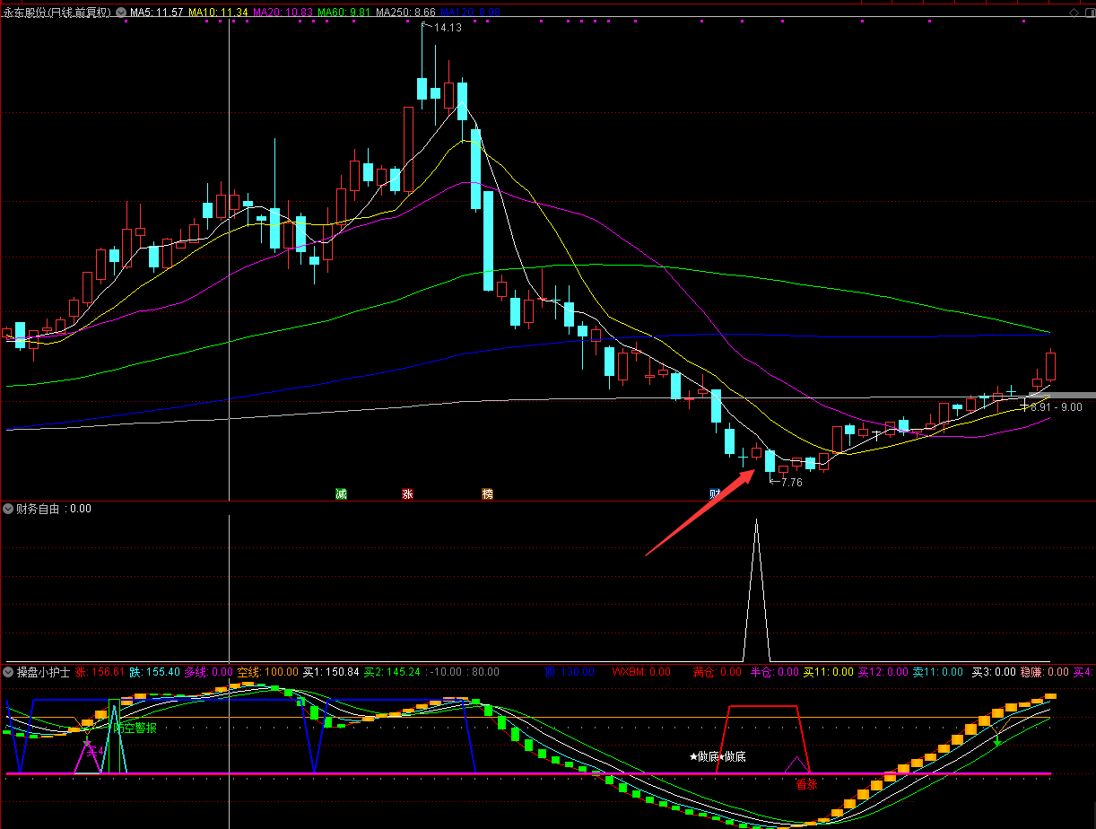The width and height of the screenshot is (1096, 829).
Task: Click the 买1: 150.84 value
Action: point(331,672)
